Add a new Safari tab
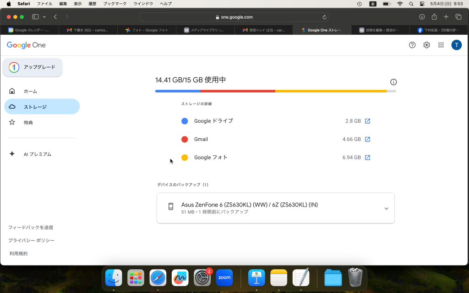469x293 pixels. tap(446, 17)
